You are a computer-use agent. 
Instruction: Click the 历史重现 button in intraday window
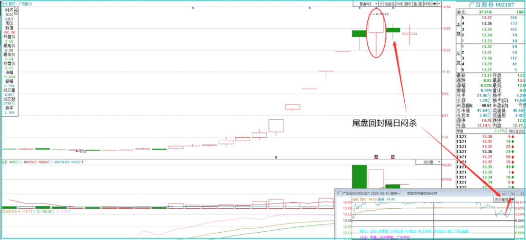point(502,199)
